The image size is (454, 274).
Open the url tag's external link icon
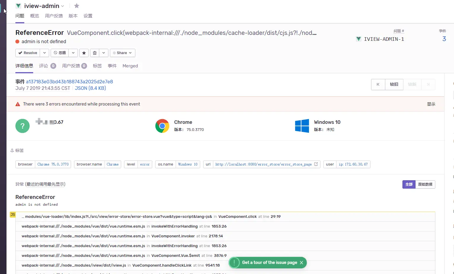(316, 164)
